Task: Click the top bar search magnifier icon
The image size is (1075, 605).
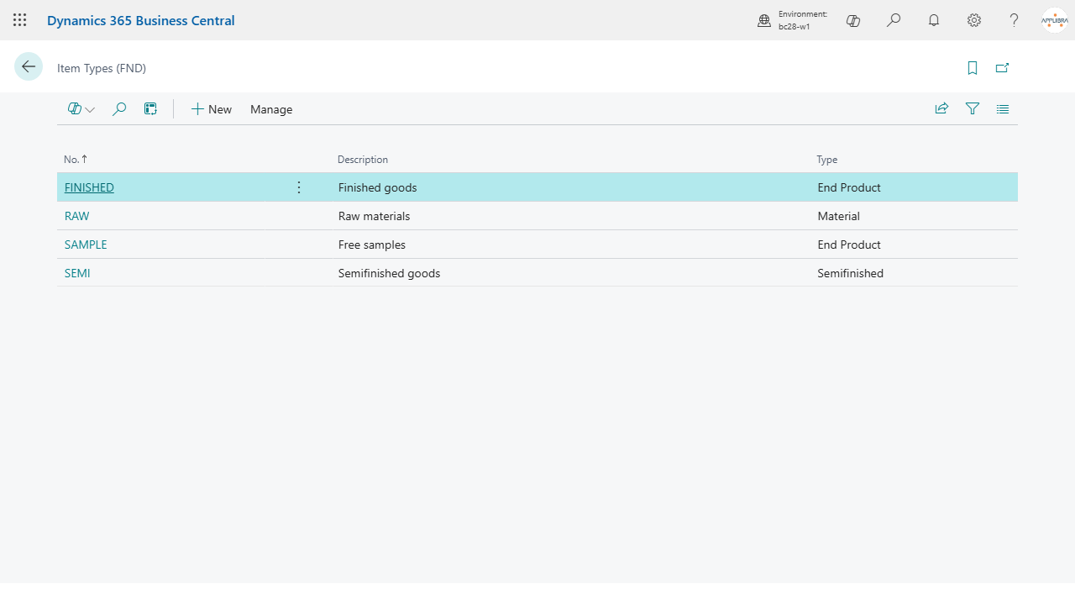Action: click(x=894, y=20)
